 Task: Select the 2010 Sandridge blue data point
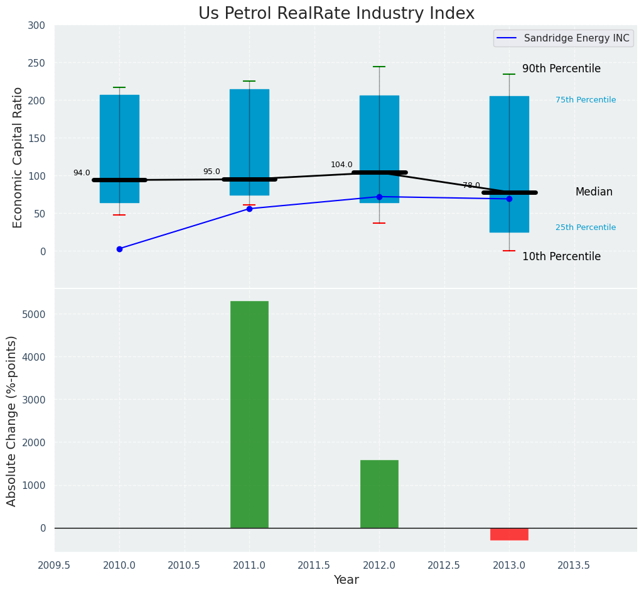coord(119,249)
